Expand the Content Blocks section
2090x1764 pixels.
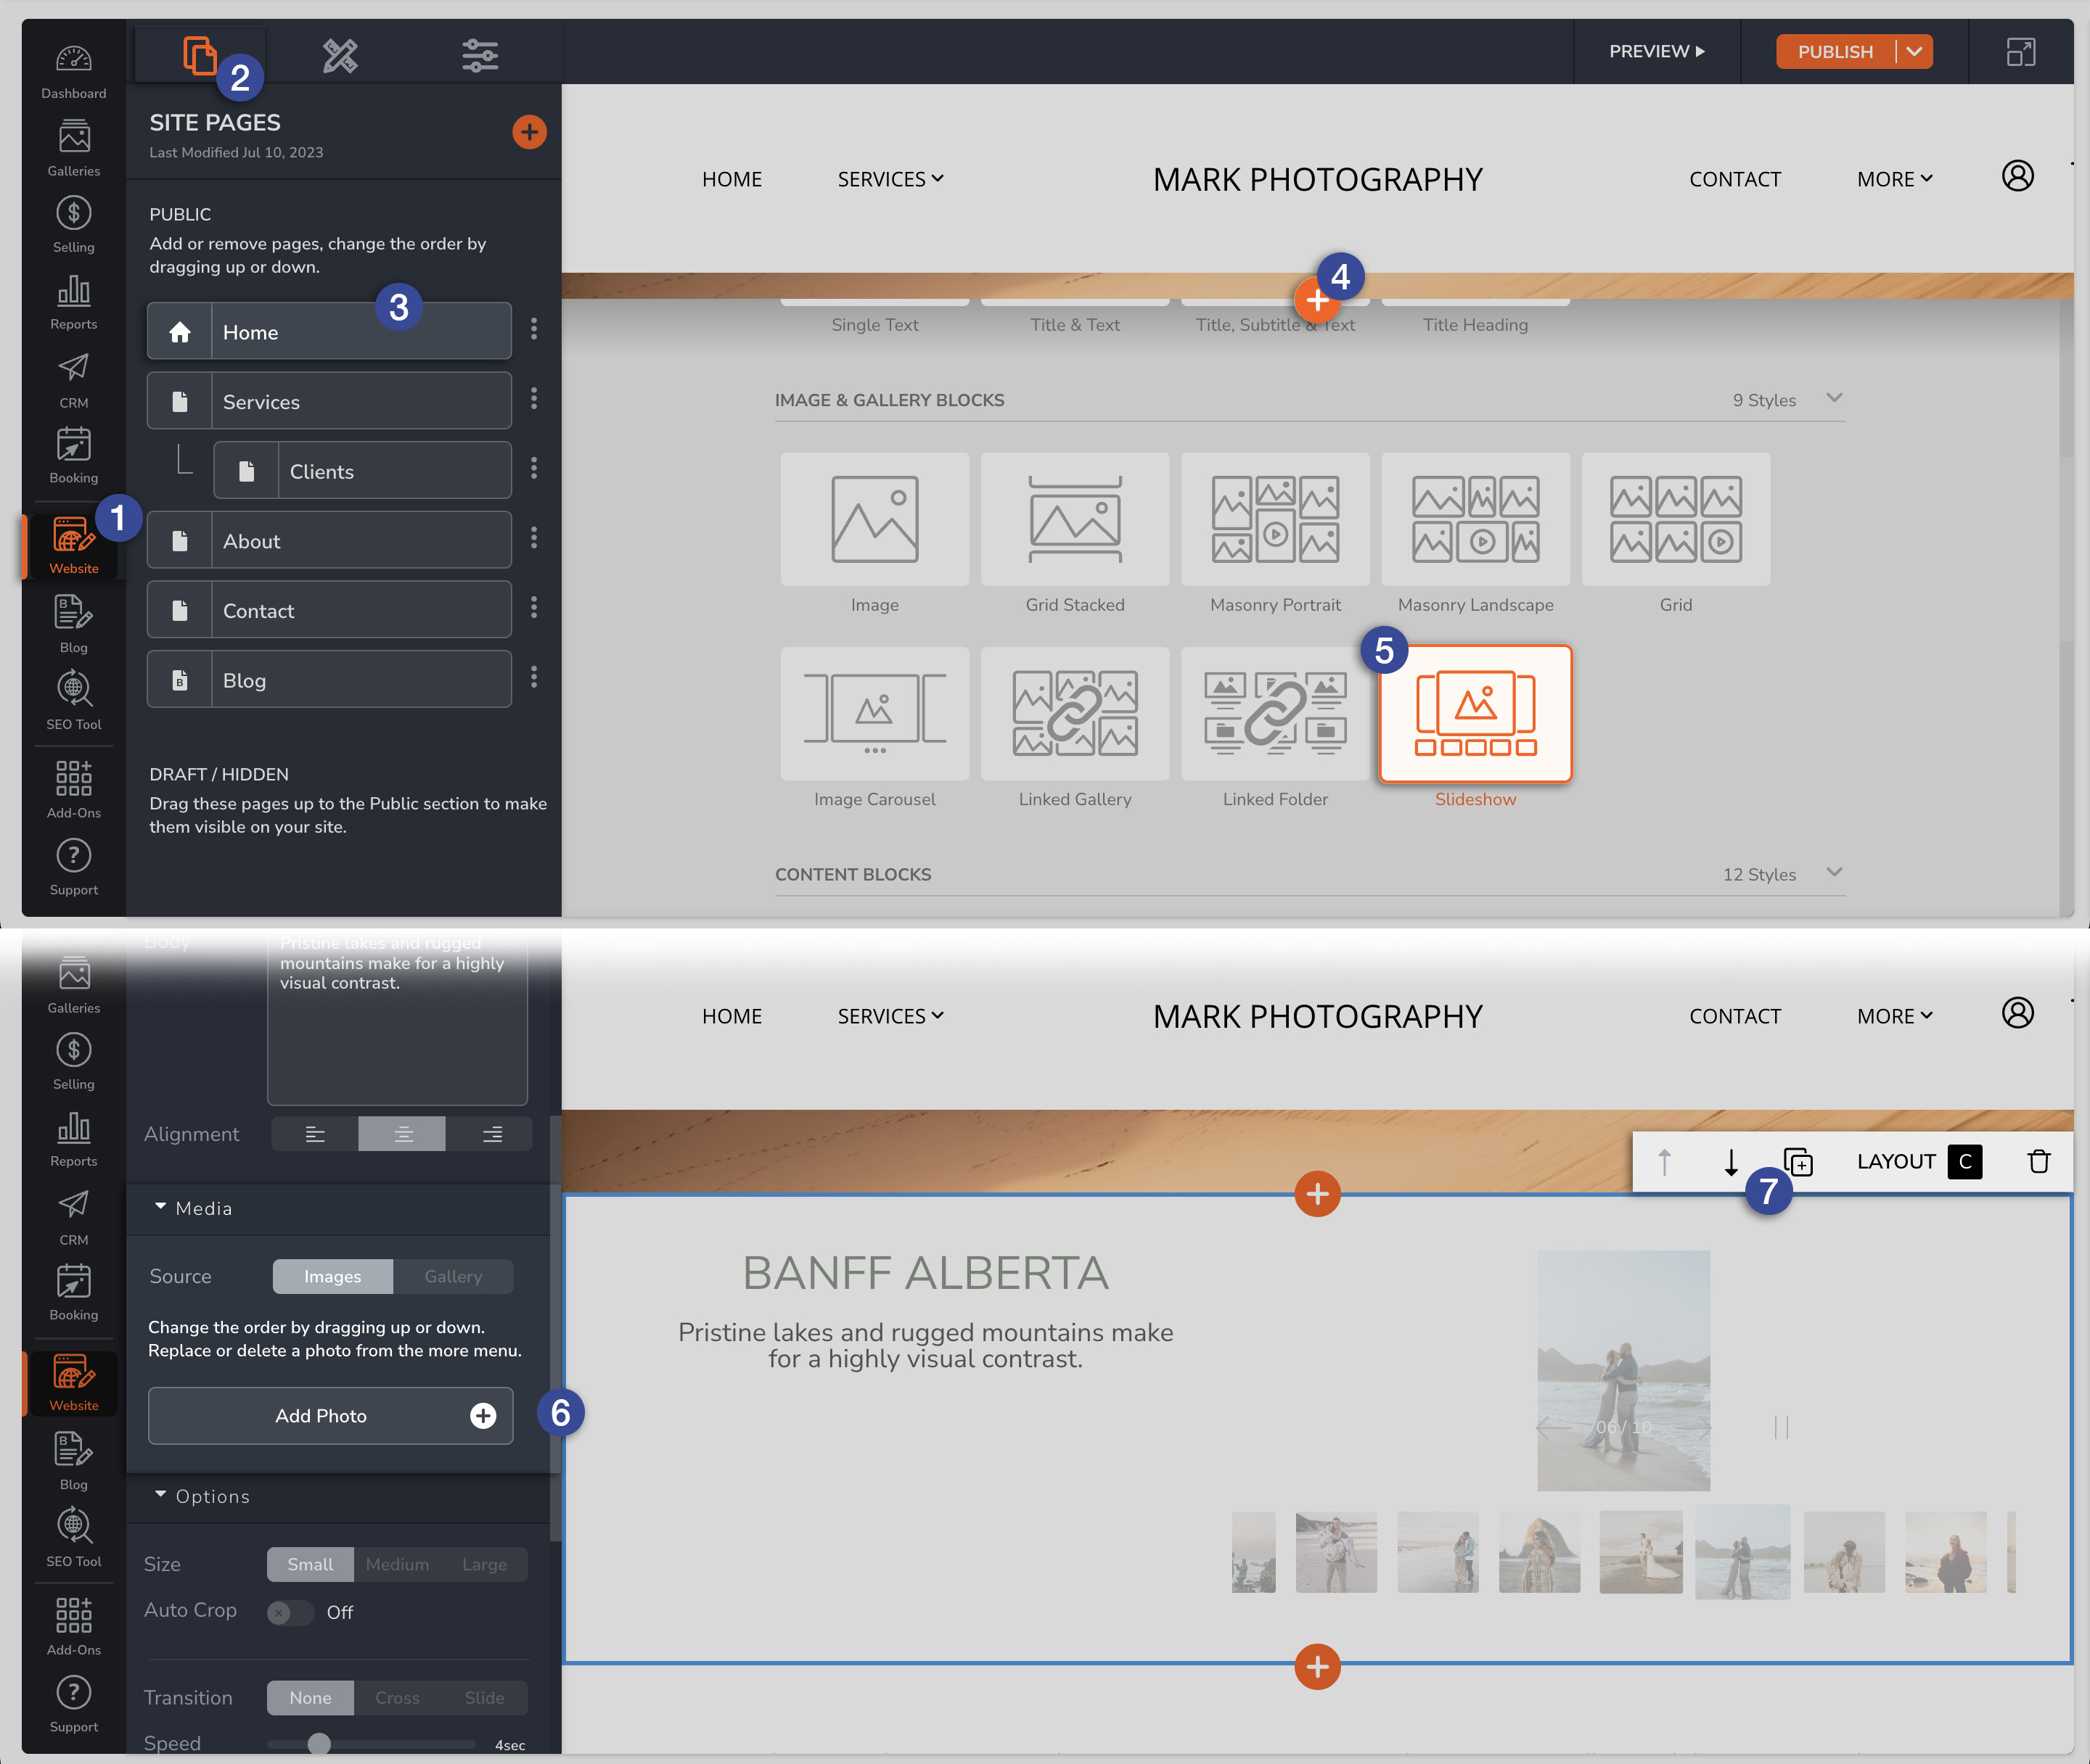tap(1834, 872)
